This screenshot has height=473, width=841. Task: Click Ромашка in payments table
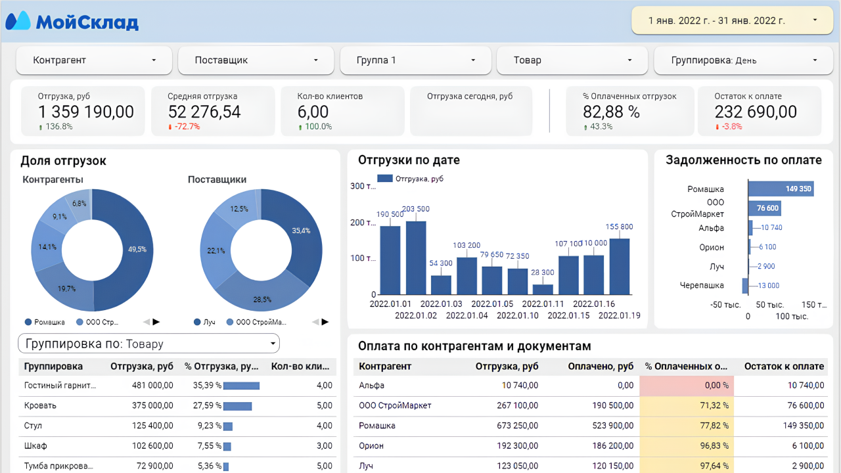(x=377, y=426)
